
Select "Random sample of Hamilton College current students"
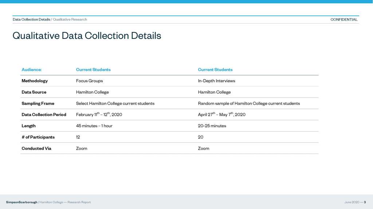(x=249, y=103)
